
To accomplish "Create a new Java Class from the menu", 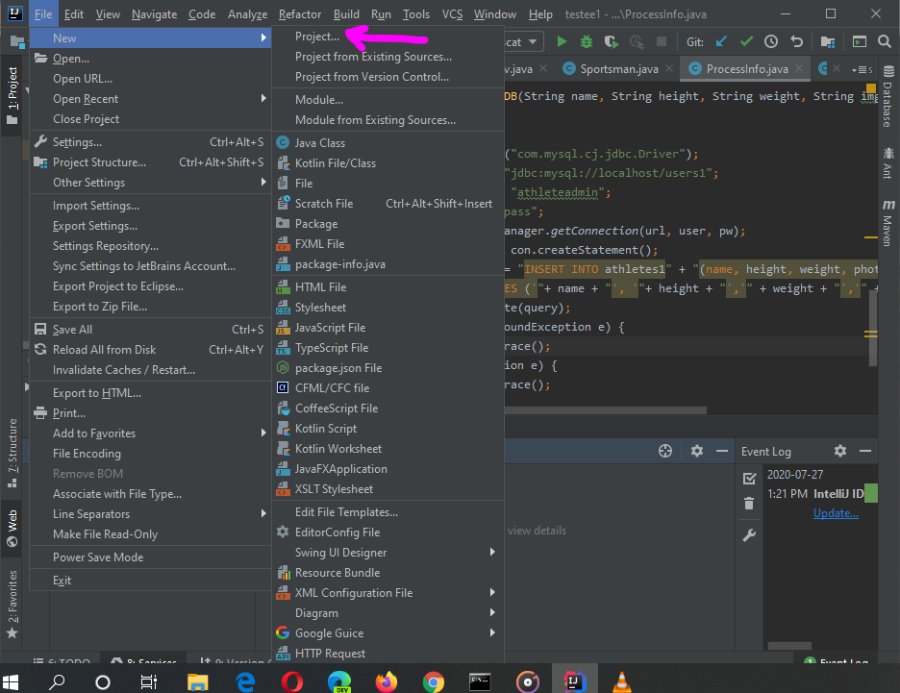I will (x=317, y=141).
